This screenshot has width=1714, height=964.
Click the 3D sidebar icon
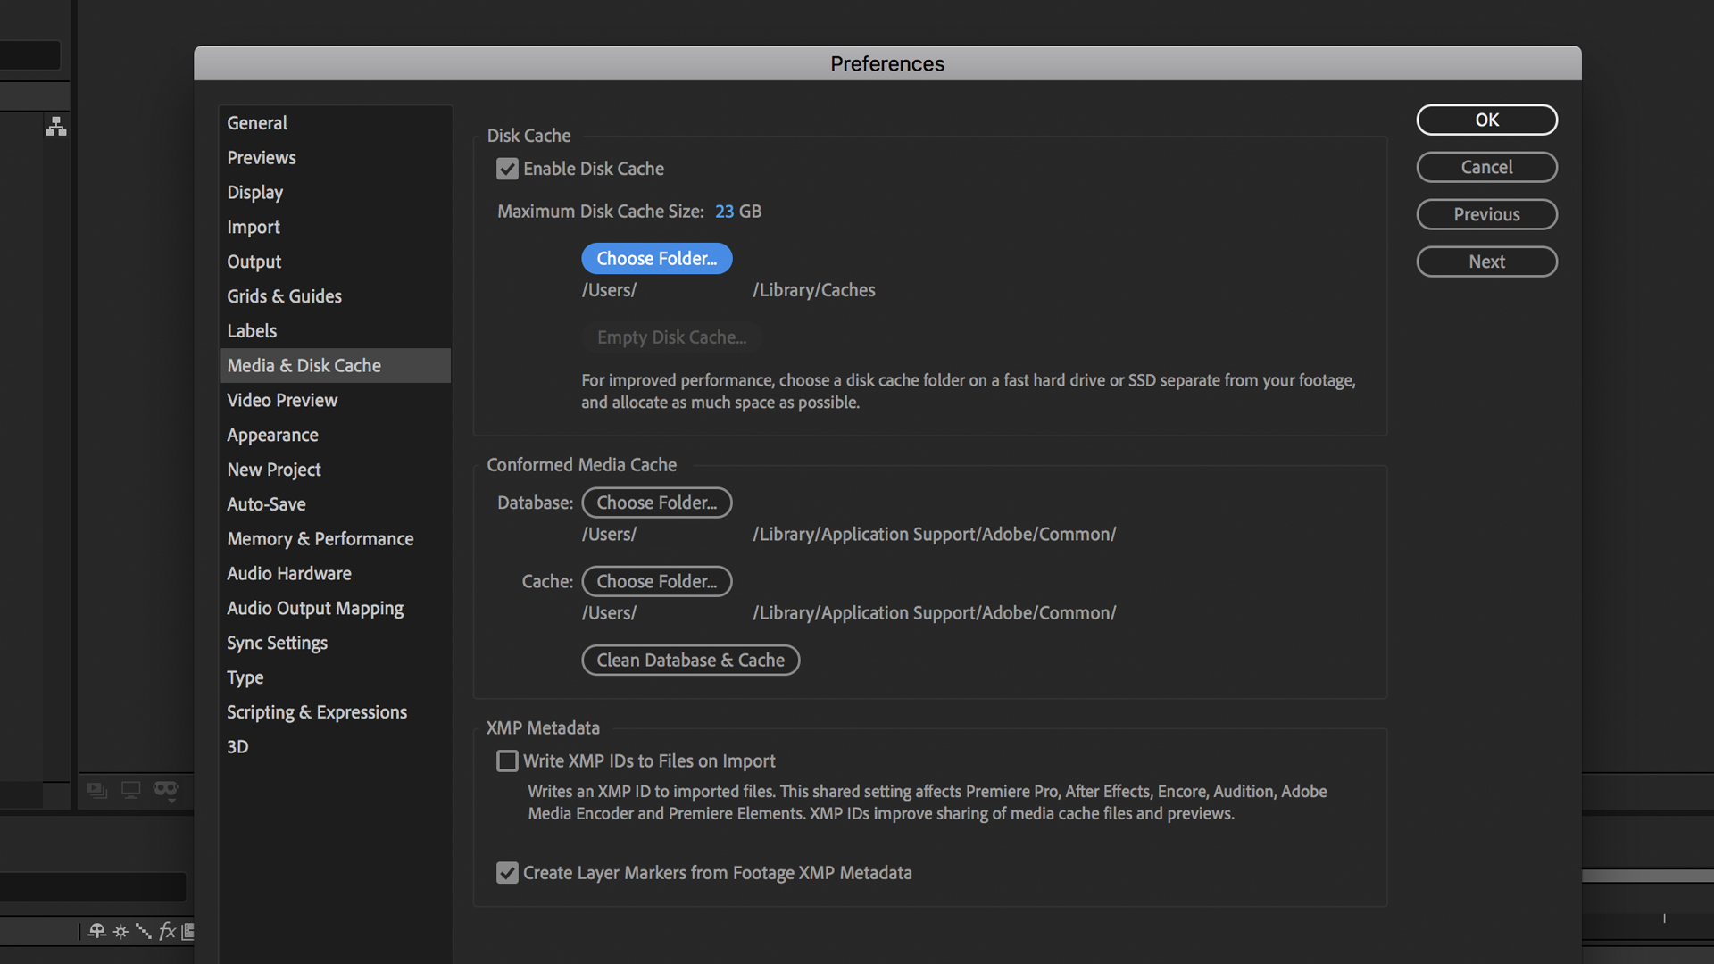(236, 746)
